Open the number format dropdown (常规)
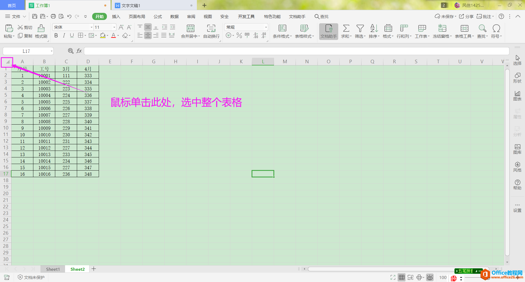The image size is (525, 282). pos(266,27)
